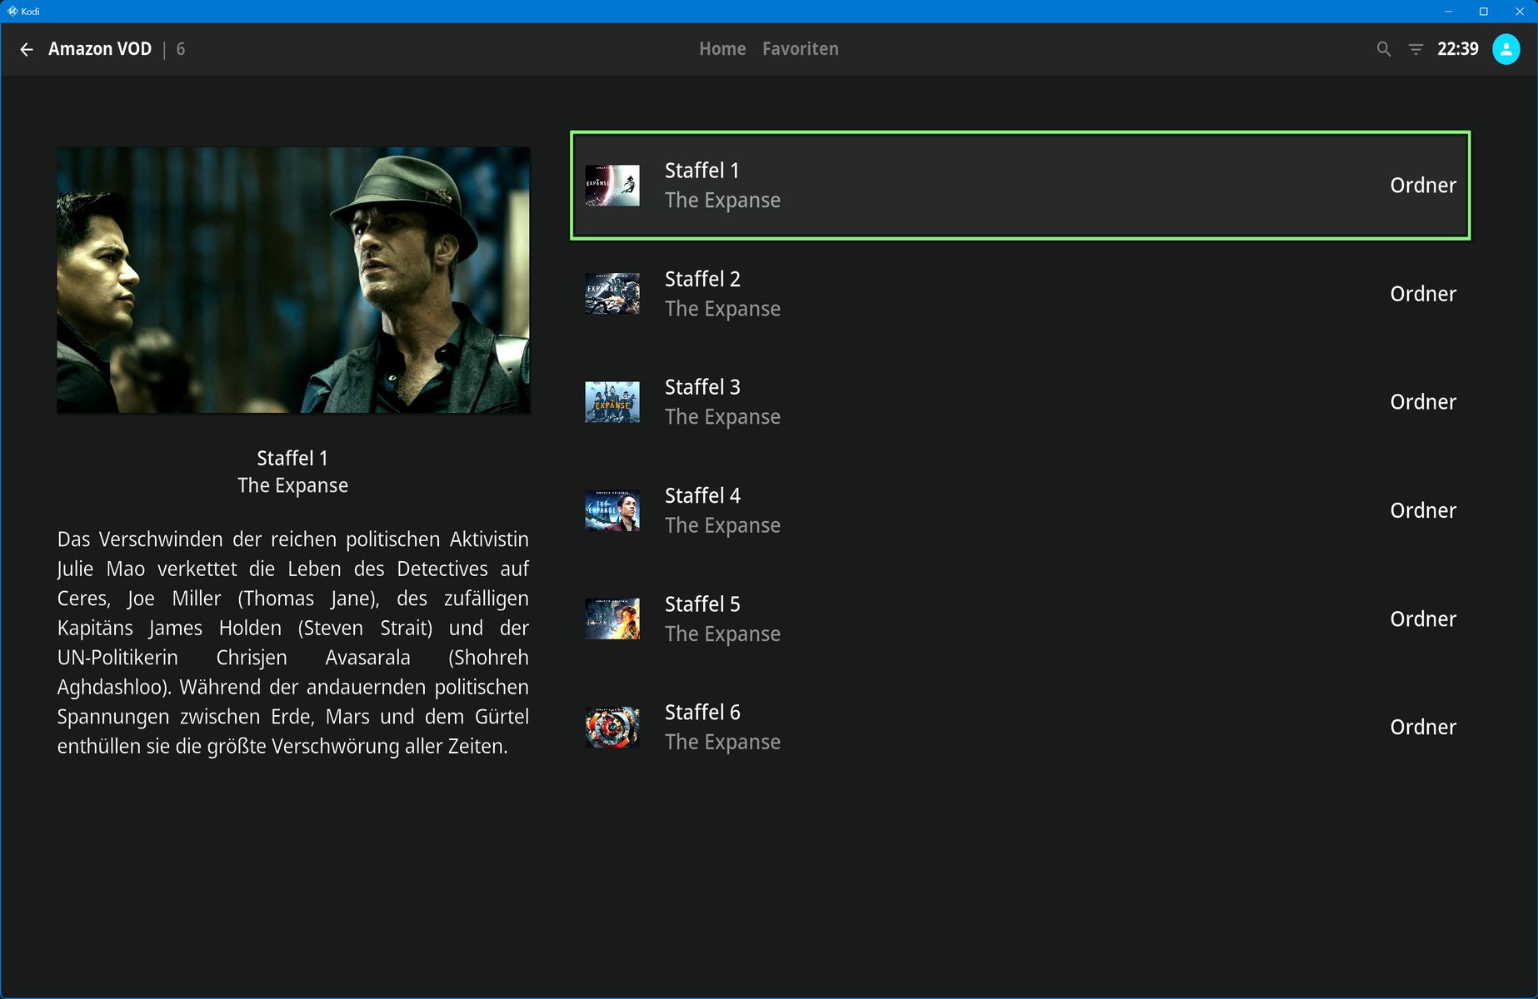1538x999 pixels.
Task: Go back with the arrow icon
Action: tap(27, 49)
